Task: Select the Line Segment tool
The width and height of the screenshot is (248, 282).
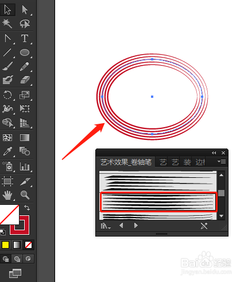Action: 7,52
